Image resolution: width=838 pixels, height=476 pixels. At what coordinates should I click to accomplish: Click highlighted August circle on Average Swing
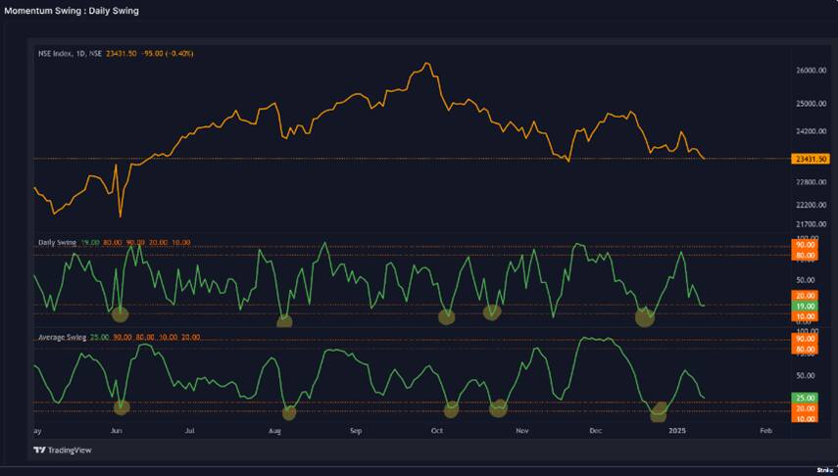pos(288,412)
